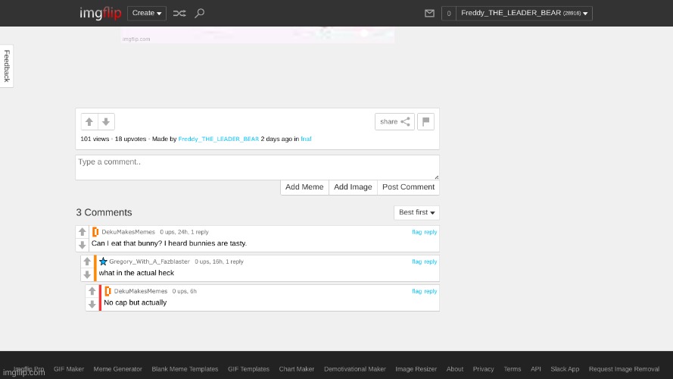Focus the 'Type a comment' text box
Image resolution: width=673 pixels, height=379 pixels.
point(257,167)
